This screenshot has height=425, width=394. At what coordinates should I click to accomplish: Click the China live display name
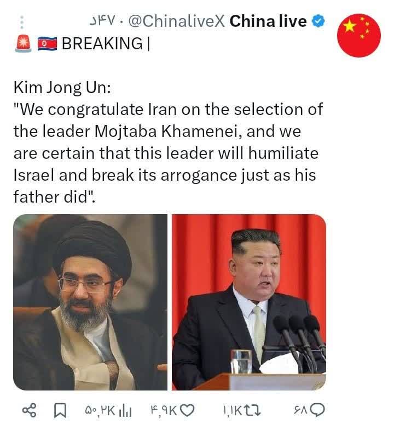click(268, 21)
